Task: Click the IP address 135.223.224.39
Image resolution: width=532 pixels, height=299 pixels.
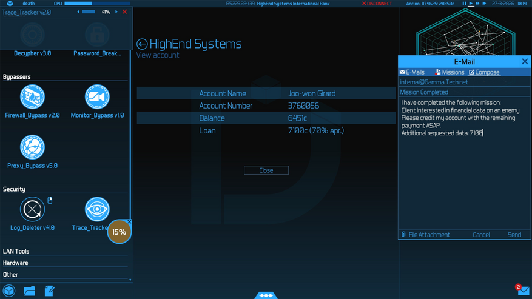Action: 240,4
